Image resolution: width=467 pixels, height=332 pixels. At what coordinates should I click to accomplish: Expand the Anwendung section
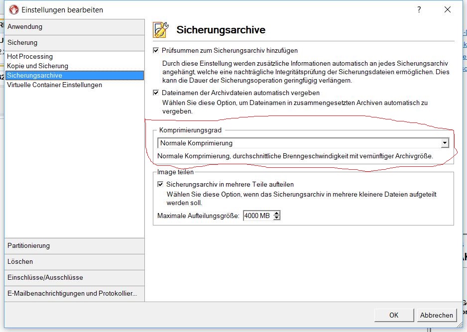click(x=75, y=27)
